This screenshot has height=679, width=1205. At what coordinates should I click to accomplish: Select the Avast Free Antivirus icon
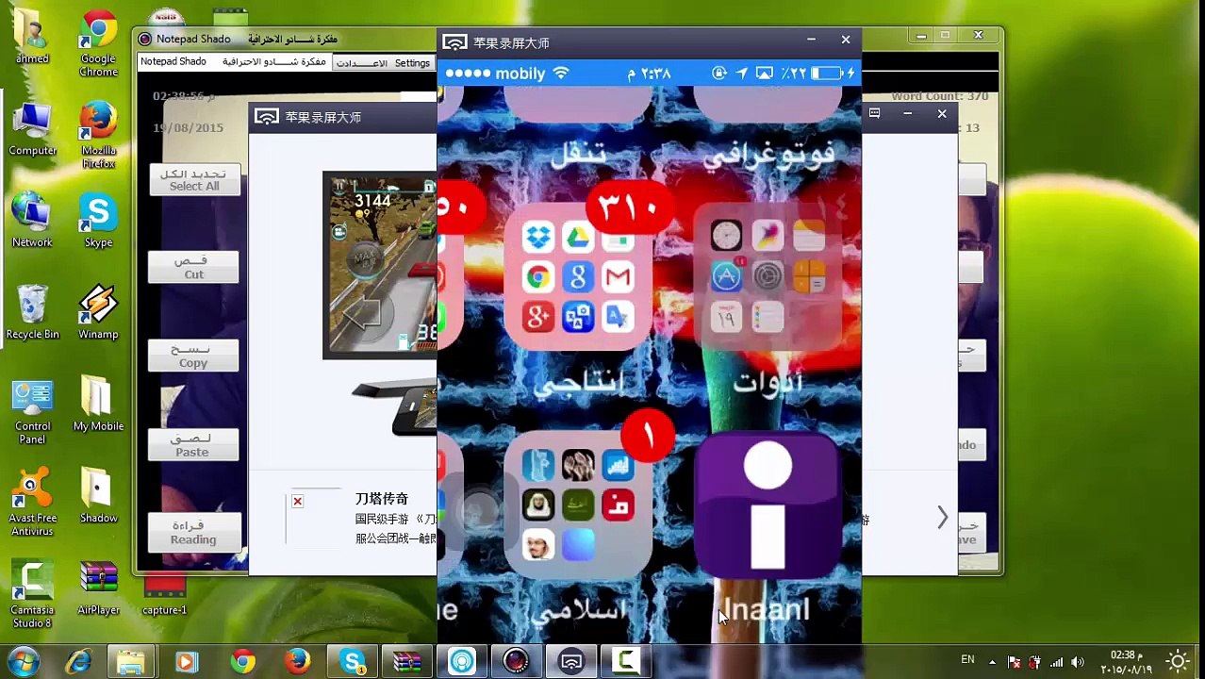click(x=32, y=504)
